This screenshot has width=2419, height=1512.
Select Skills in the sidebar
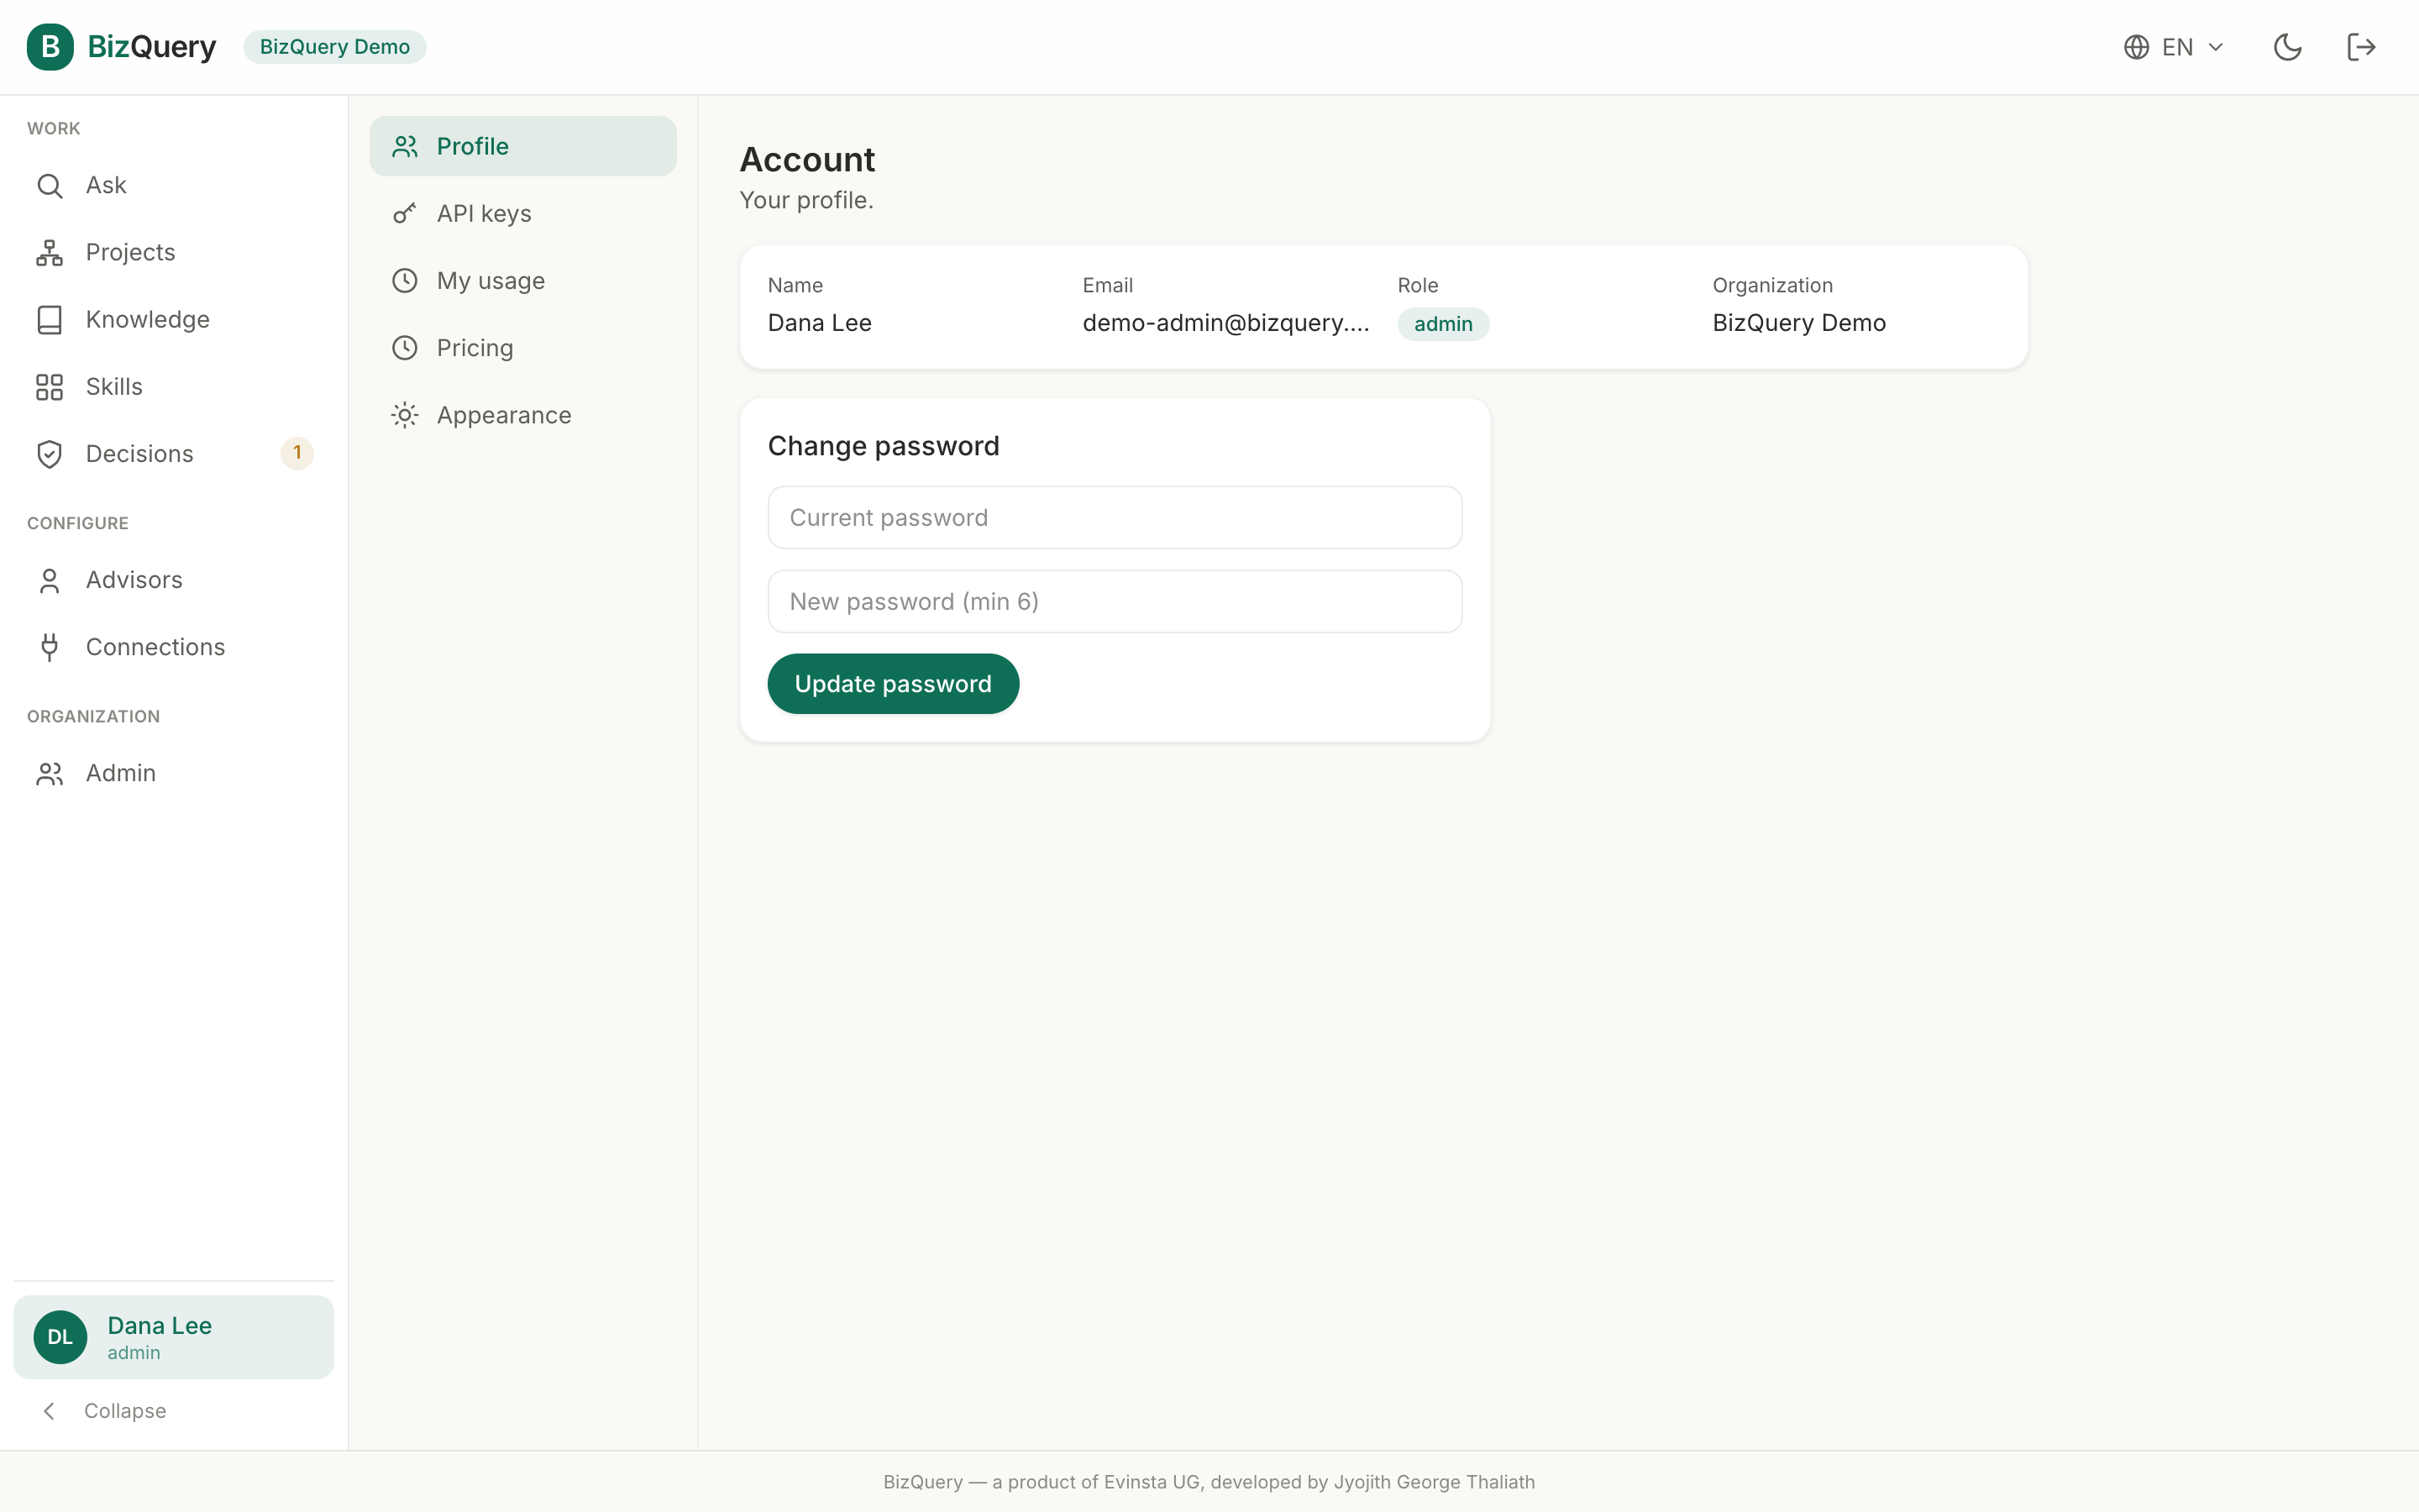tap(174, 387)
